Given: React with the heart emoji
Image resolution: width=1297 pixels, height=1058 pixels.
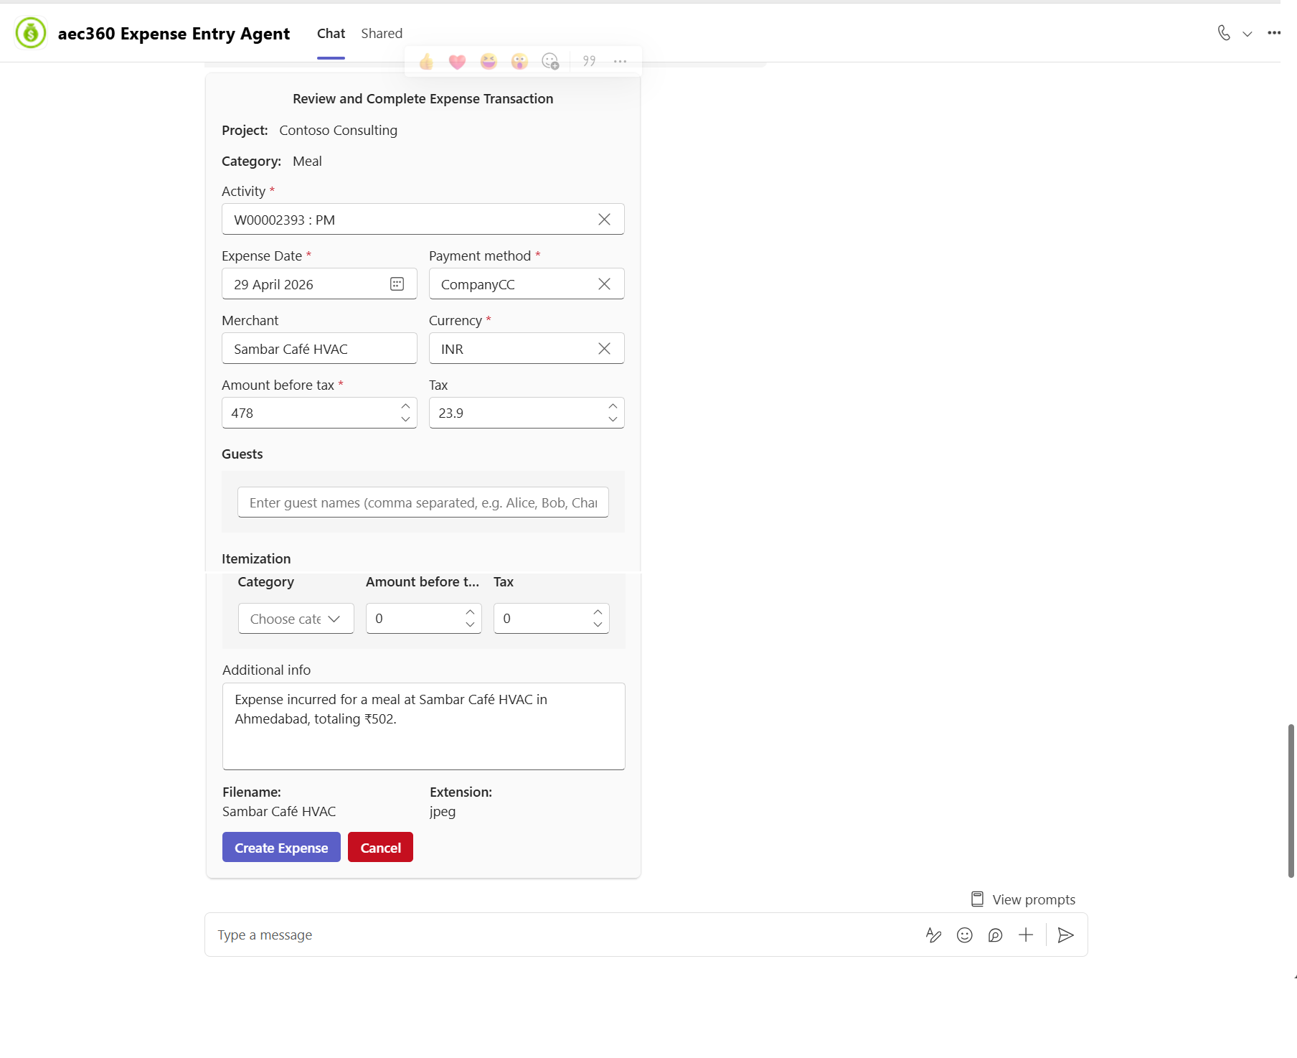Looking at the screenshot, I should (x=458, y=62).
